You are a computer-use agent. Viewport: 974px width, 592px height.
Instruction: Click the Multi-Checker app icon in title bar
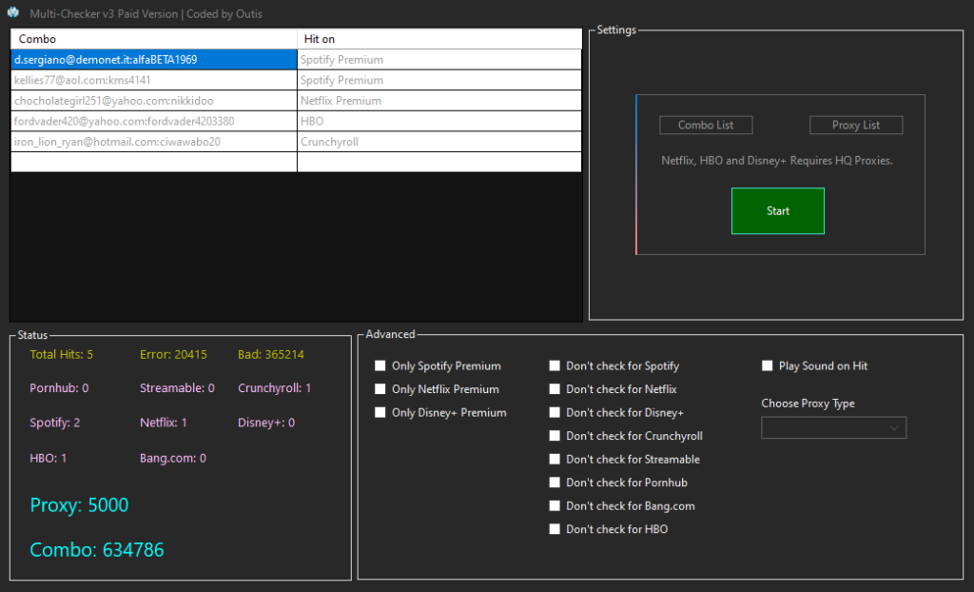(x=13, y=12)
